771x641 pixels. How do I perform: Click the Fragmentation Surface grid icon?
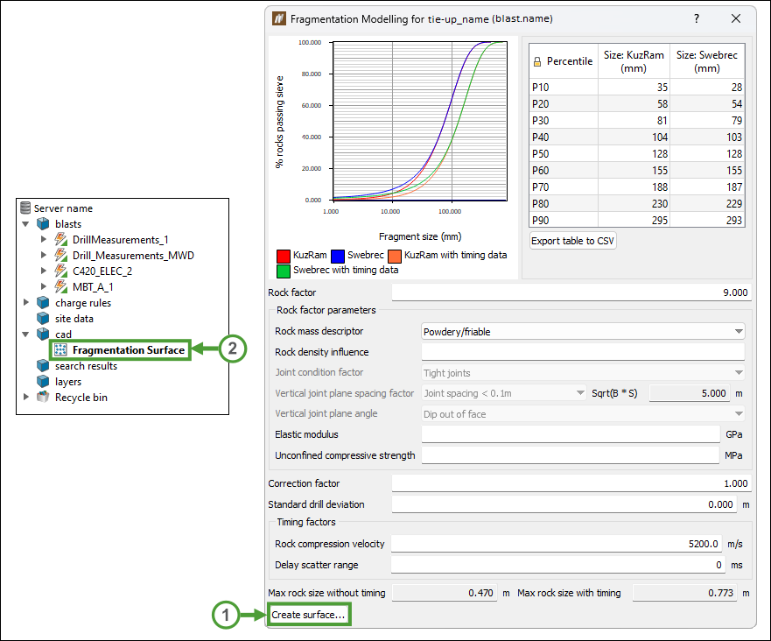pos(60,349)
